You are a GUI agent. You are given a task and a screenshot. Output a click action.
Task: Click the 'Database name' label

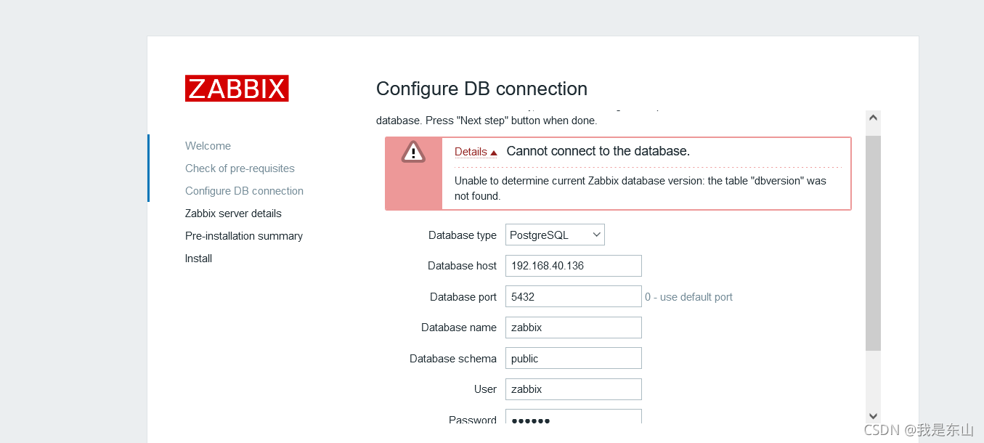tap(459, 328)
